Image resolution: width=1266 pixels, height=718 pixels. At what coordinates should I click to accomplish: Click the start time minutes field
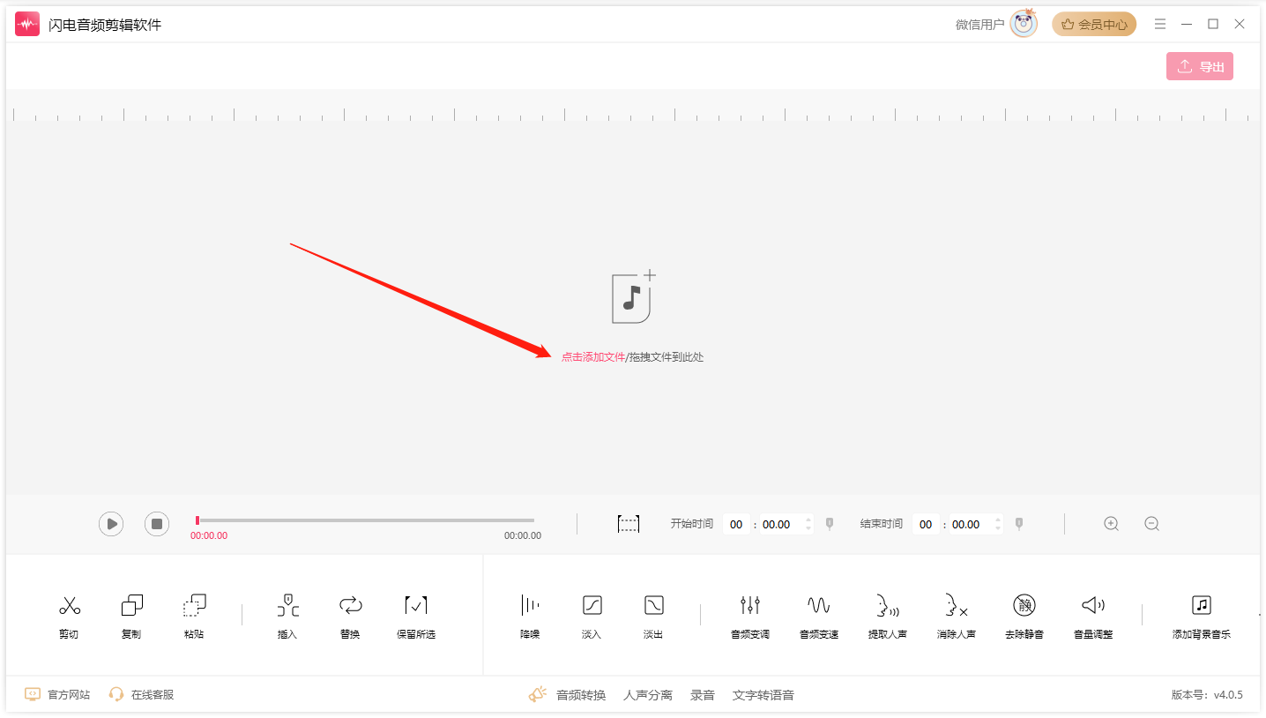(736, 524)
